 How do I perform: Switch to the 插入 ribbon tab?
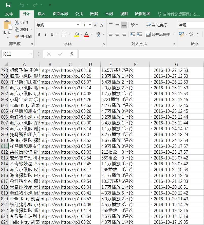pos(41,14)
